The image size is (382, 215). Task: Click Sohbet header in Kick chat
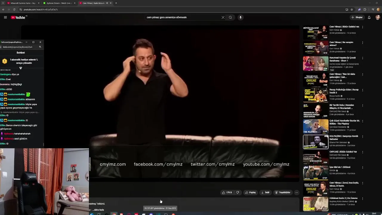tap(21, 53)
